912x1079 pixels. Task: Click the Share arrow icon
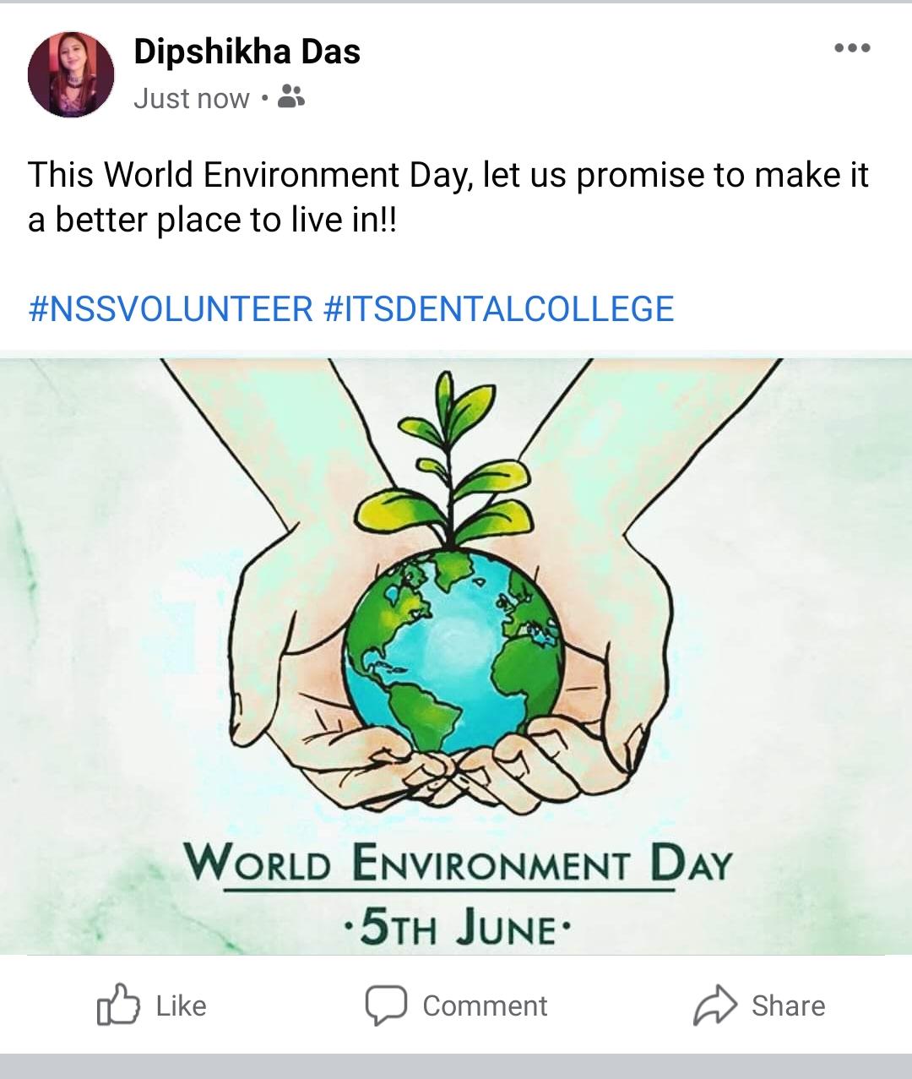(x=715, y=1005)
